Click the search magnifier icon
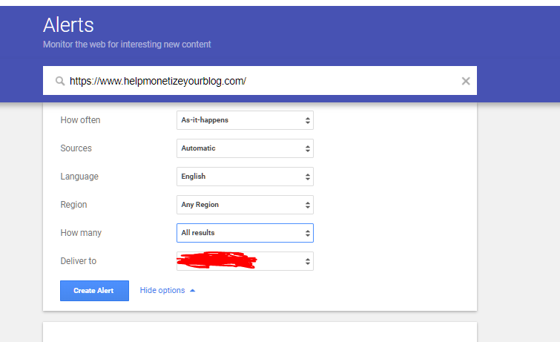Viewport: 560px width, 342px height. 60,81
